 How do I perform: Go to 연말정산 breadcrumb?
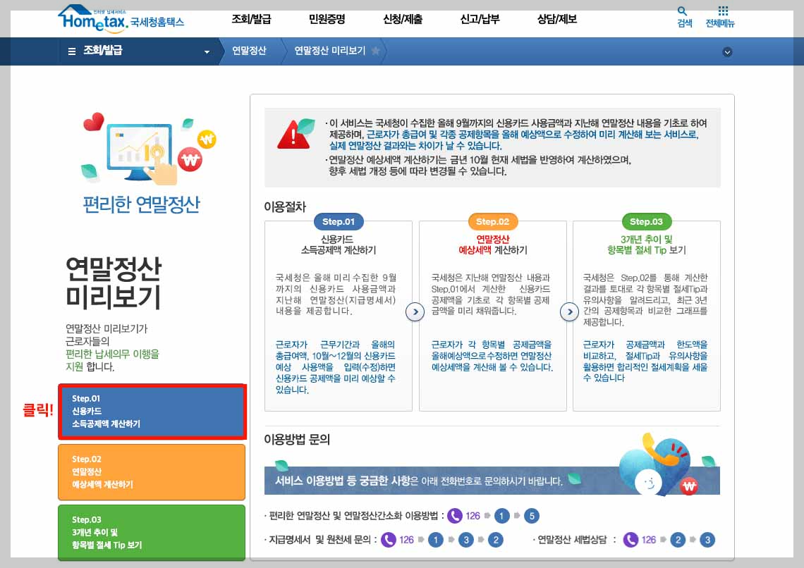point(249,51)
